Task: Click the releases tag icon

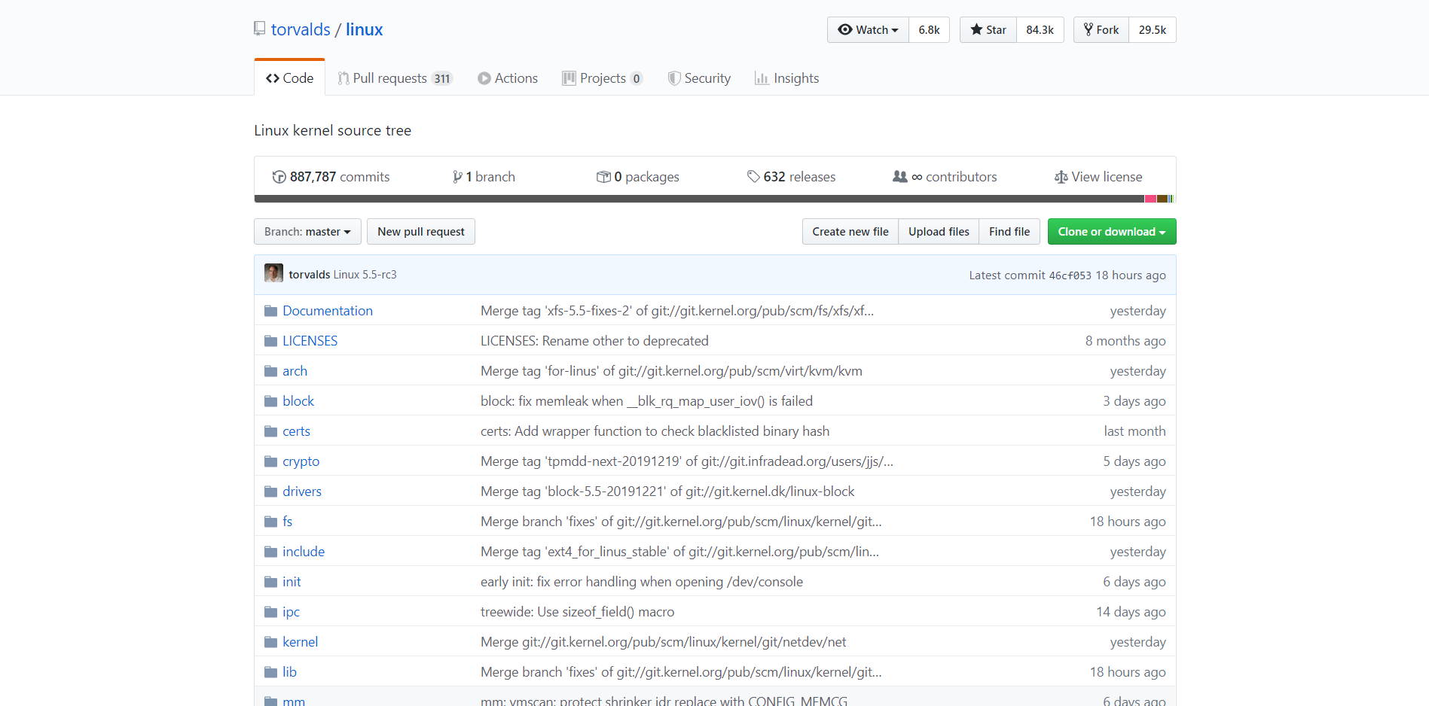Action: 753,177
